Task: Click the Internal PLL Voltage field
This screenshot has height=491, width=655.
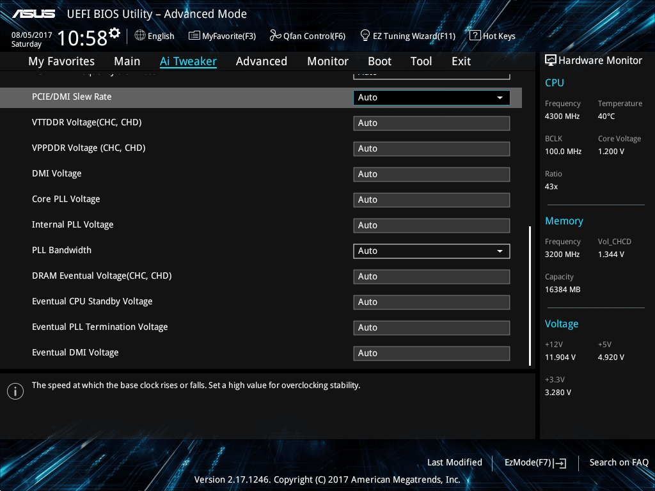Action: point(432,226)
